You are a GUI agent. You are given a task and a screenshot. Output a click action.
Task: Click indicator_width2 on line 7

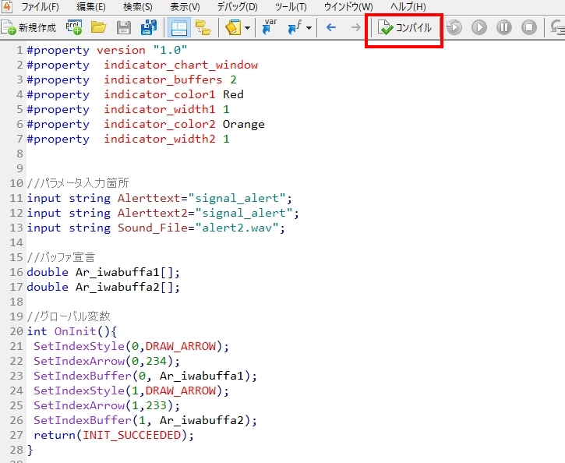tap(159, 139)
